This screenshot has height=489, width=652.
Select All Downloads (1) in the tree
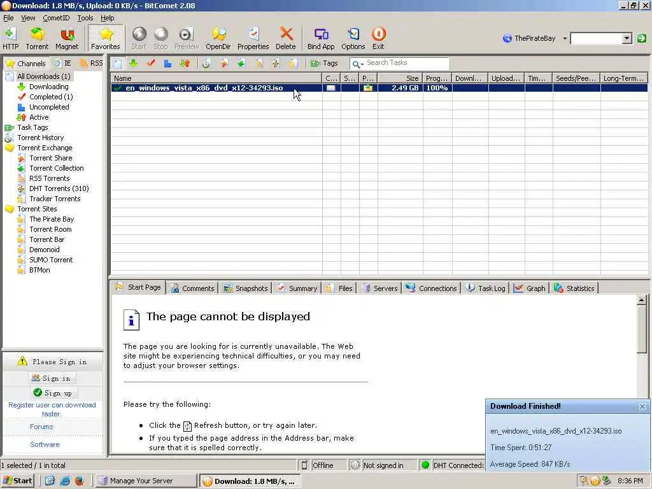point(44,76)
